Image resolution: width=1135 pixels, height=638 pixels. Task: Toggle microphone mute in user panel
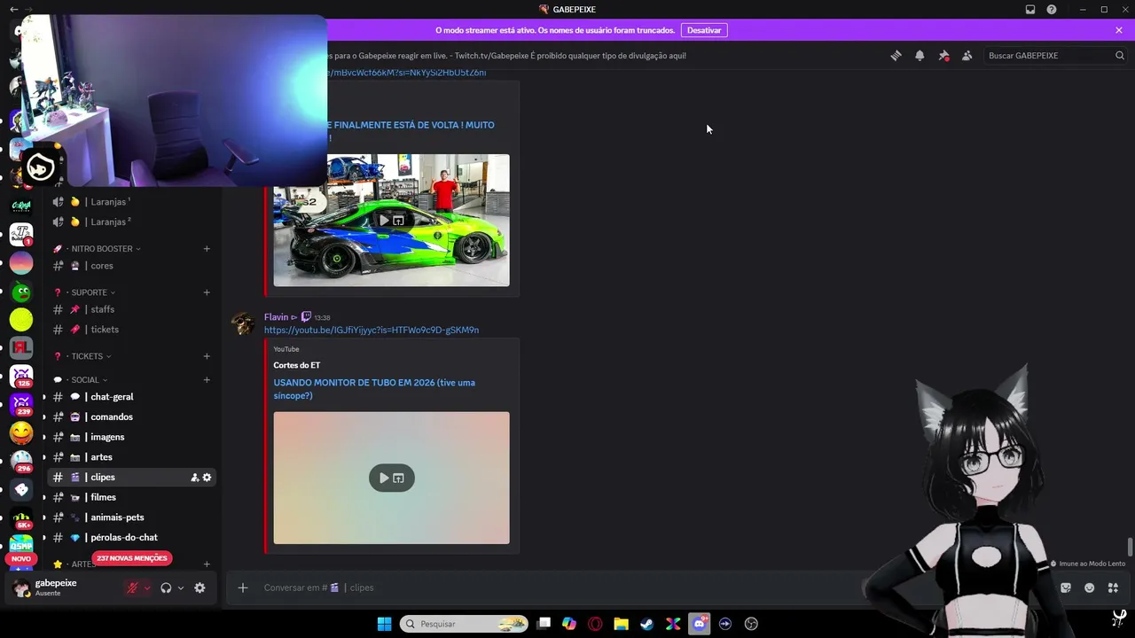click(133, 587)
